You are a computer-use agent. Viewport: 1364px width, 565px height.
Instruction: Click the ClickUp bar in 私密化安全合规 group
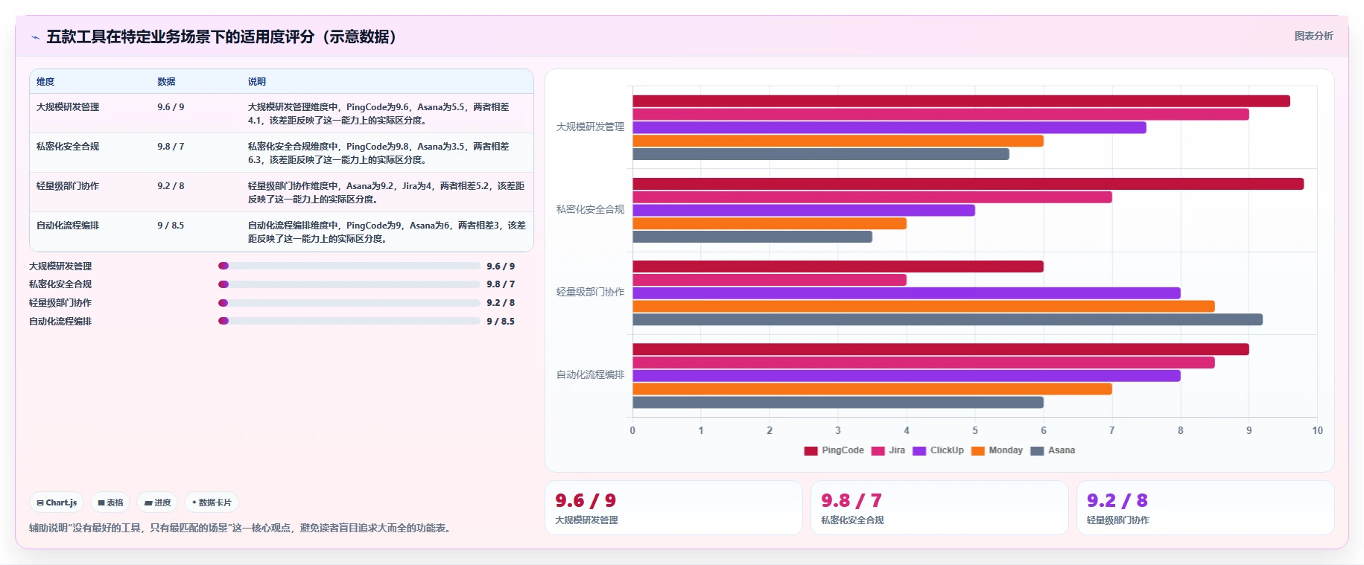click(804, 211)
